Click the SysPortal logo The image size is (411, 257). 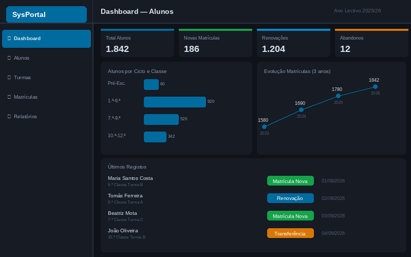pyautogui.click(x=46, y=14)
